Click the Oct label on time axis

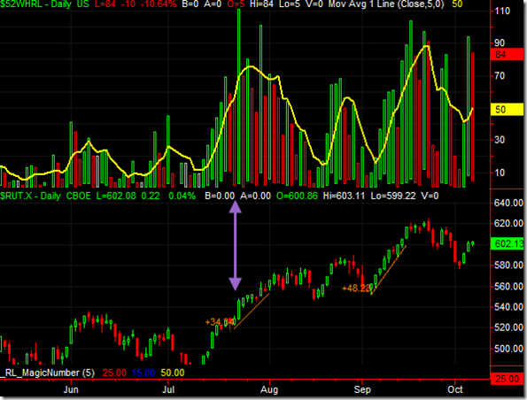(455, 389)
